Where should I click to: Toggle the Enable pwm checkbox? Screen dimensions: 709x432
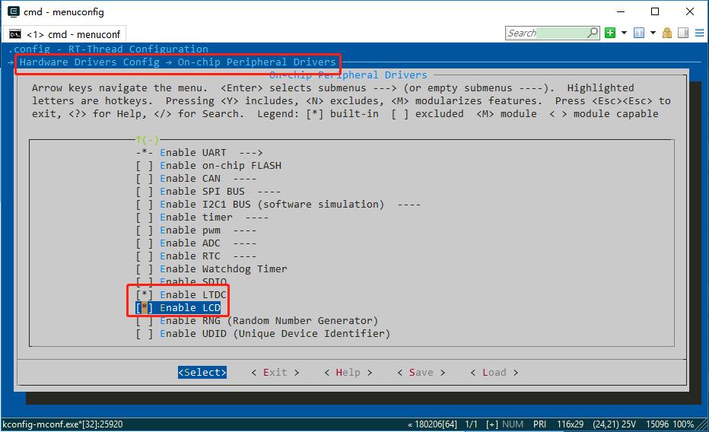coord(145,230)
